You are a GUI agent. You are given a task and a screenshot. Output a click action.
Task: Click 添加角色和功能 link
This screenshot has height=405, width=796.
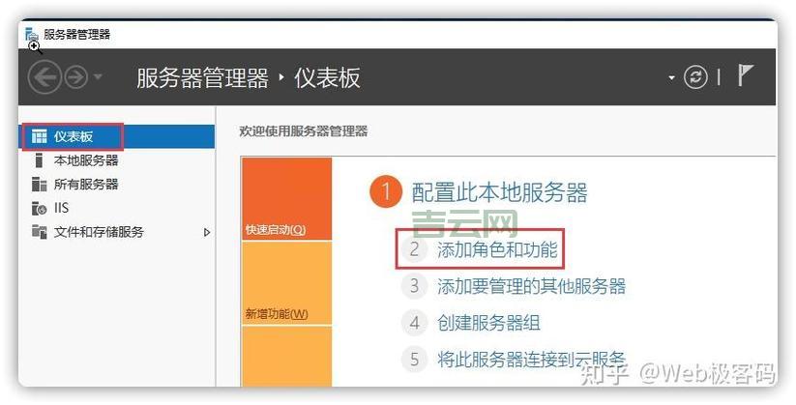[497, 249]
